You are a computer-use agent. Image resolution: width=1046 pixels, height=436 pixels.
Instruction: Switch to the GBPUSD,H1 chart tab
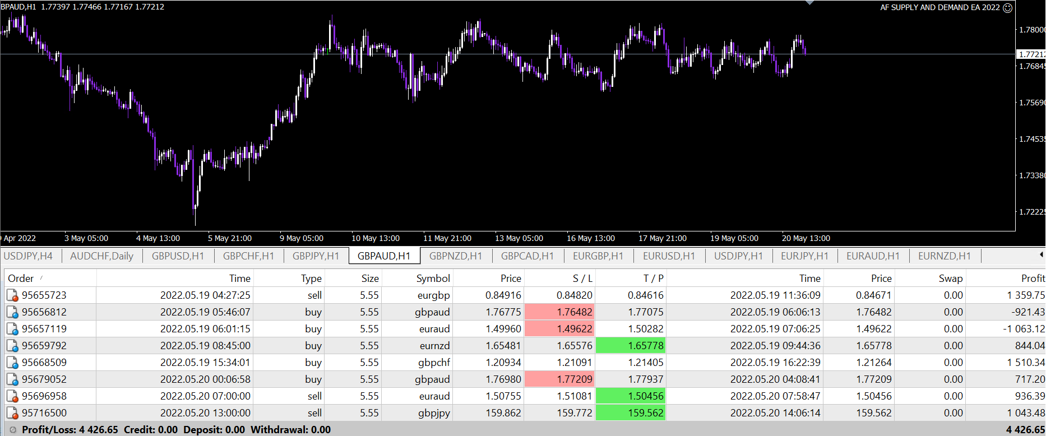pyautogui.click(x=178, y=256)
